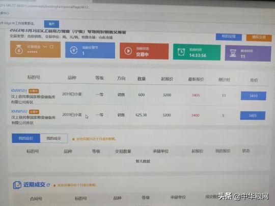The width and height of the screenshot is (275, 206).
Task: Click countdown value 5 in XMWS02 row
Action: [x=223, y=115]
